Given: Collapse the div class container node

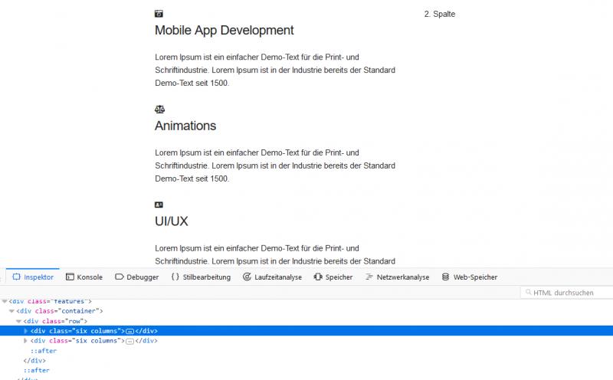Looking at the screenshot, I should 11,311.
